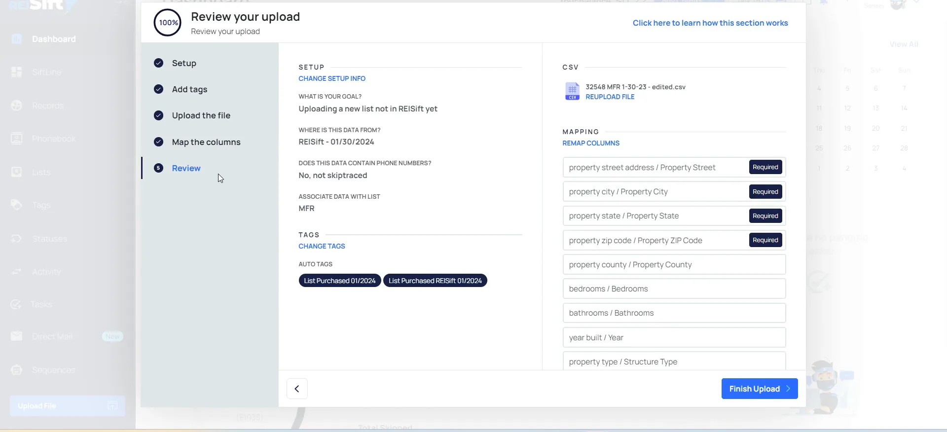The height and width of the screenshot is (432, 947).
Task: Open Records from the sidebar
Action: point(48,106)
